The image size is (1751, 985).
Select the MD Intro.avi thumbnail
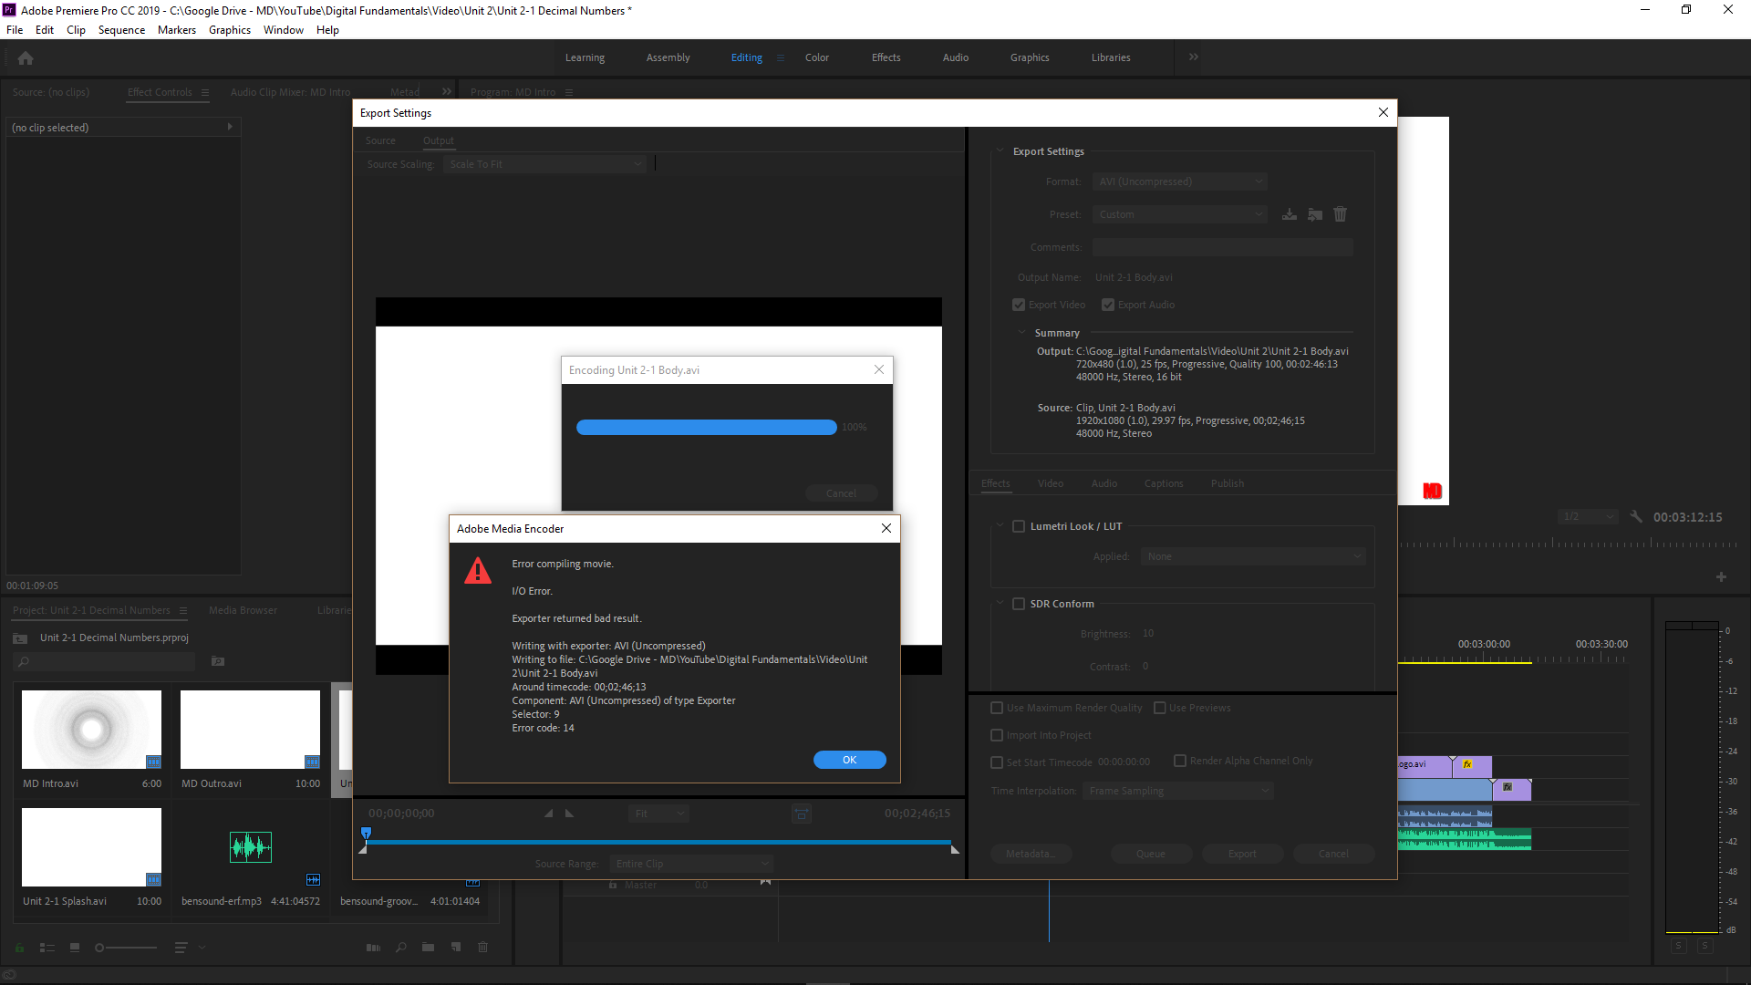point(91,730)
